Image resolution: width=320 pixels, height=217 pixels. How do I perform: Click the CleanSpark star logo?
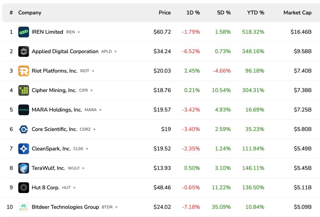[23, 149]
